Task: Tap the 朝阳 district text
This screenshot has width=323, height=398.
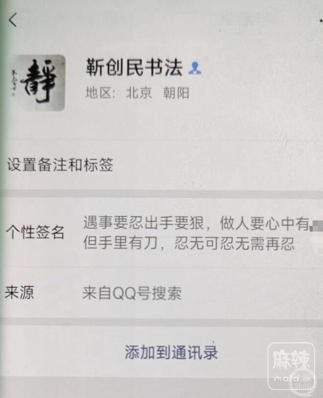Action: [x=176, y=93]
